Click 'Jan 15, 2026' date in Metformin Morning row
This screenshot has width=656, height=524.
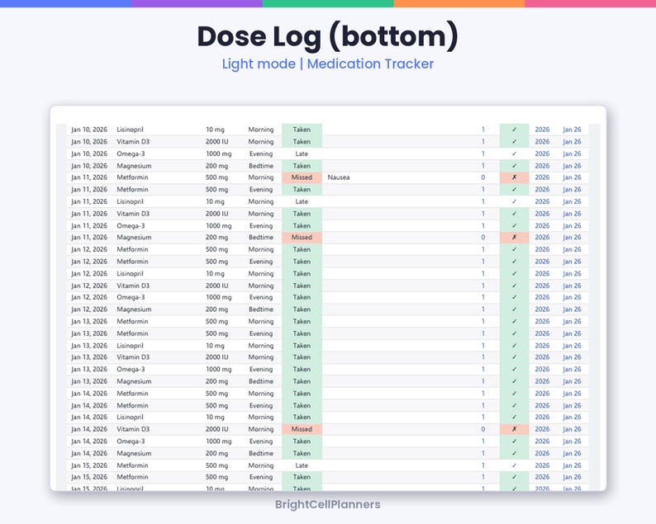[x=89, y=465]
